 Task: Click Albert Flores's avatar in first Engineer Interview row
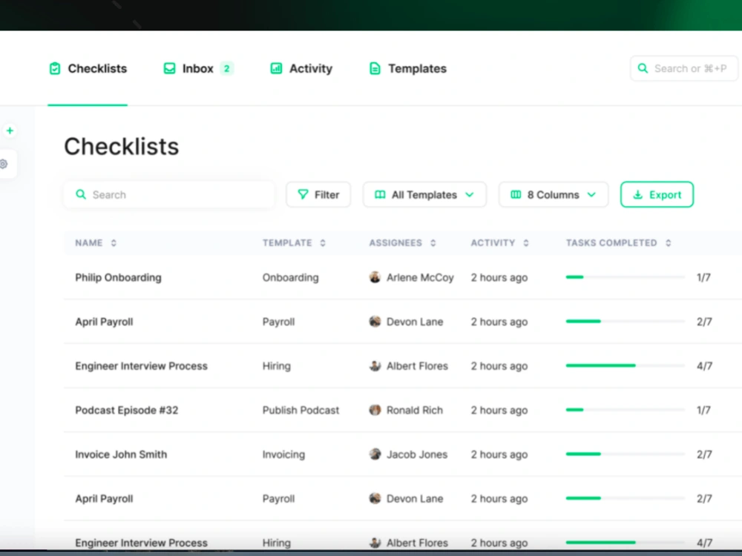(375, 366)
